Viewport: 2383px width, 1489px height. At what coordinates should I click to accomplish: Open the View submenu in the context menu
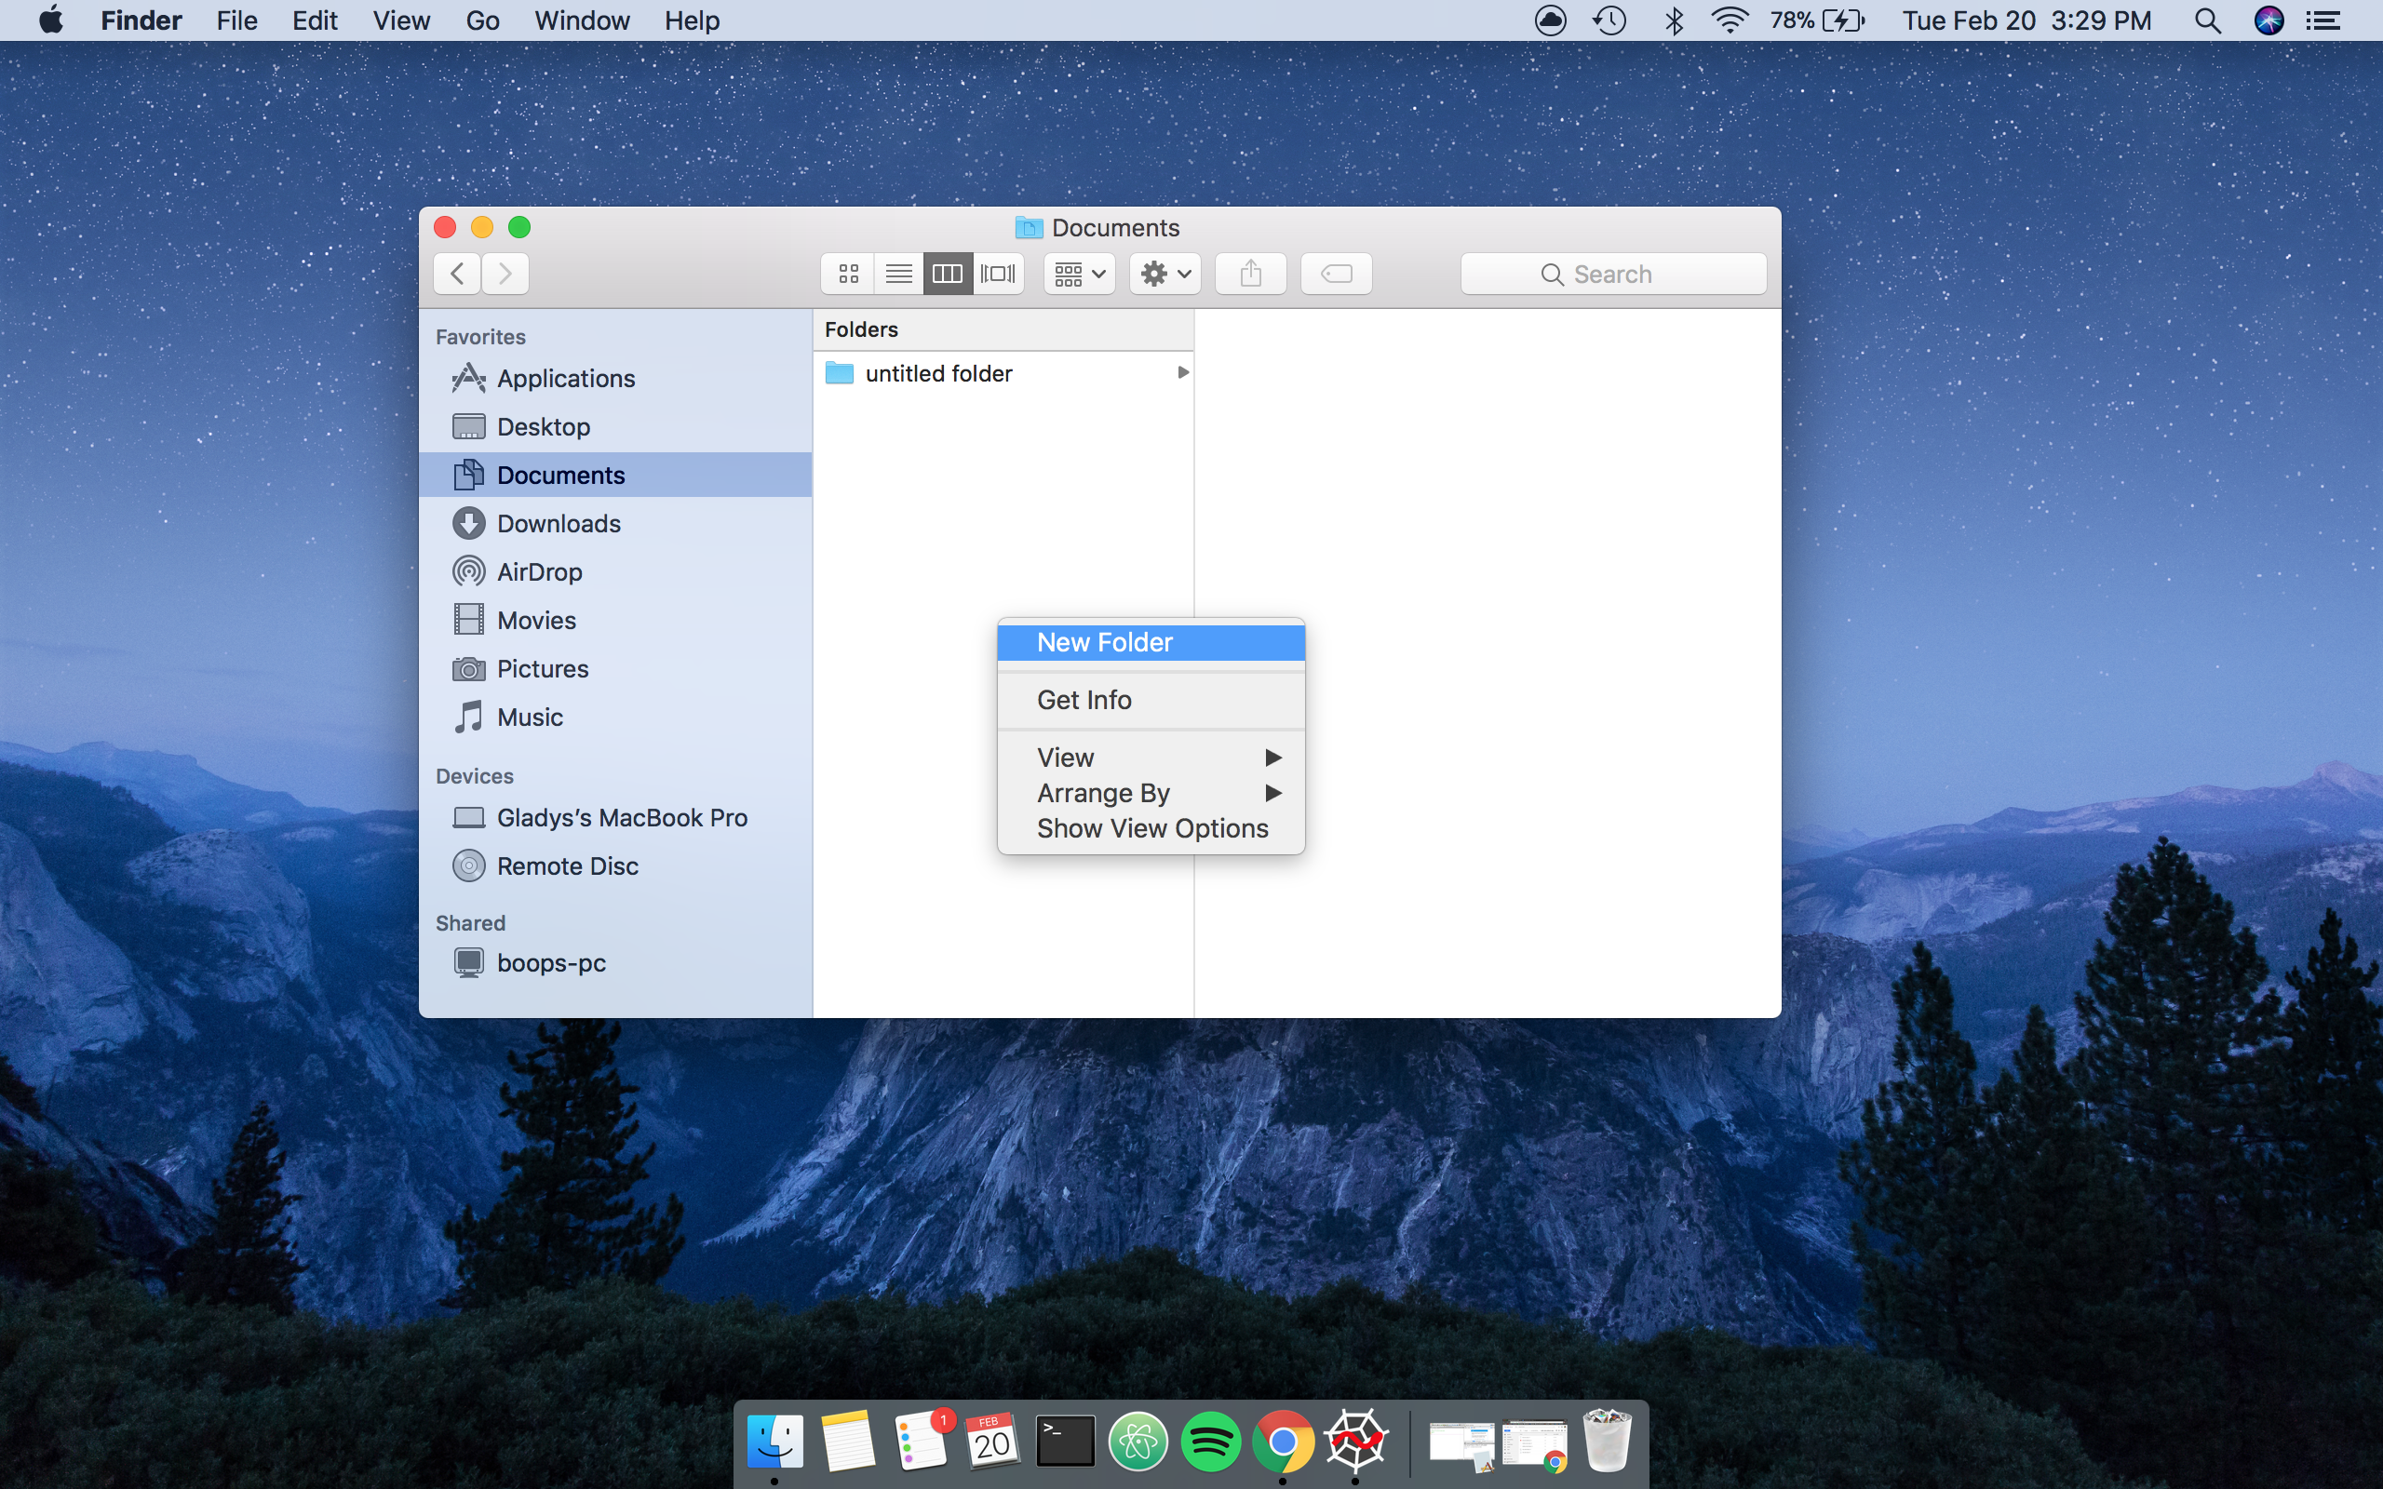(x=1151, y=758)
